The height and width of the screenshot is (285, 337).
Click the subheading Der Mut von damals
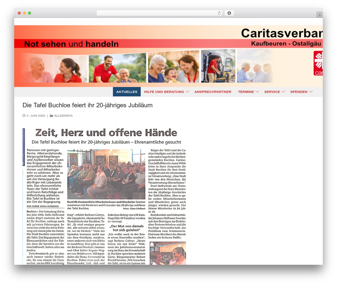[126, 228]
